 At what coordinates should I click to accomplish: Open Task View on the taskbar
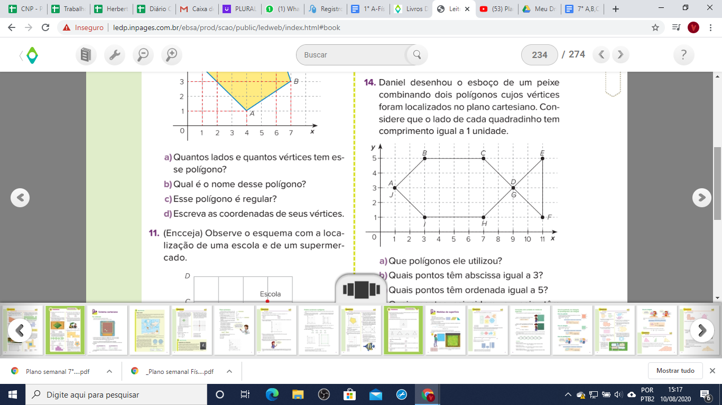click(x=245, y=394)
